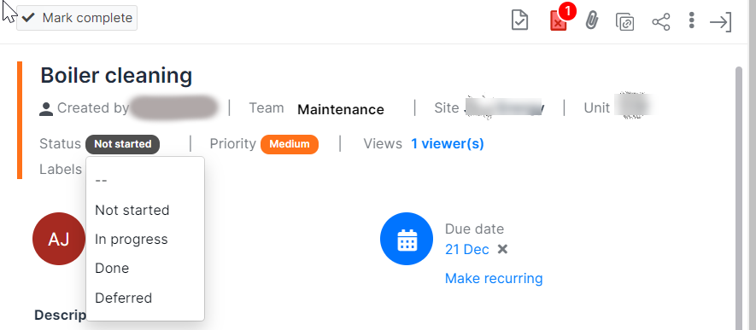The image size is (756, 330).
Task: Open the 1 viewer(s) link
Action: point(448,144)
